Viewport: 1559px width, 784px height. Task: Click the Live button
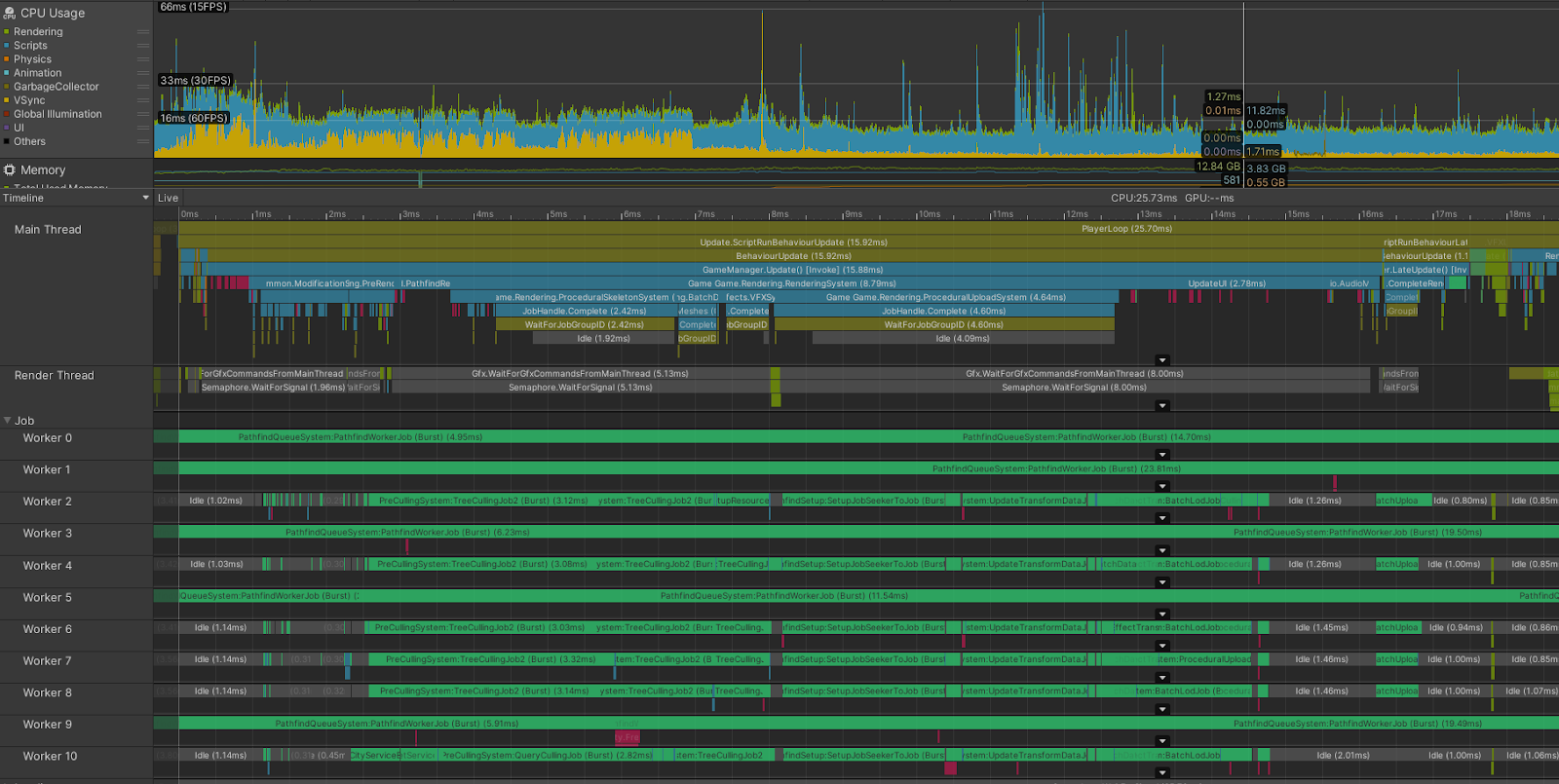(x=168, y=198)
